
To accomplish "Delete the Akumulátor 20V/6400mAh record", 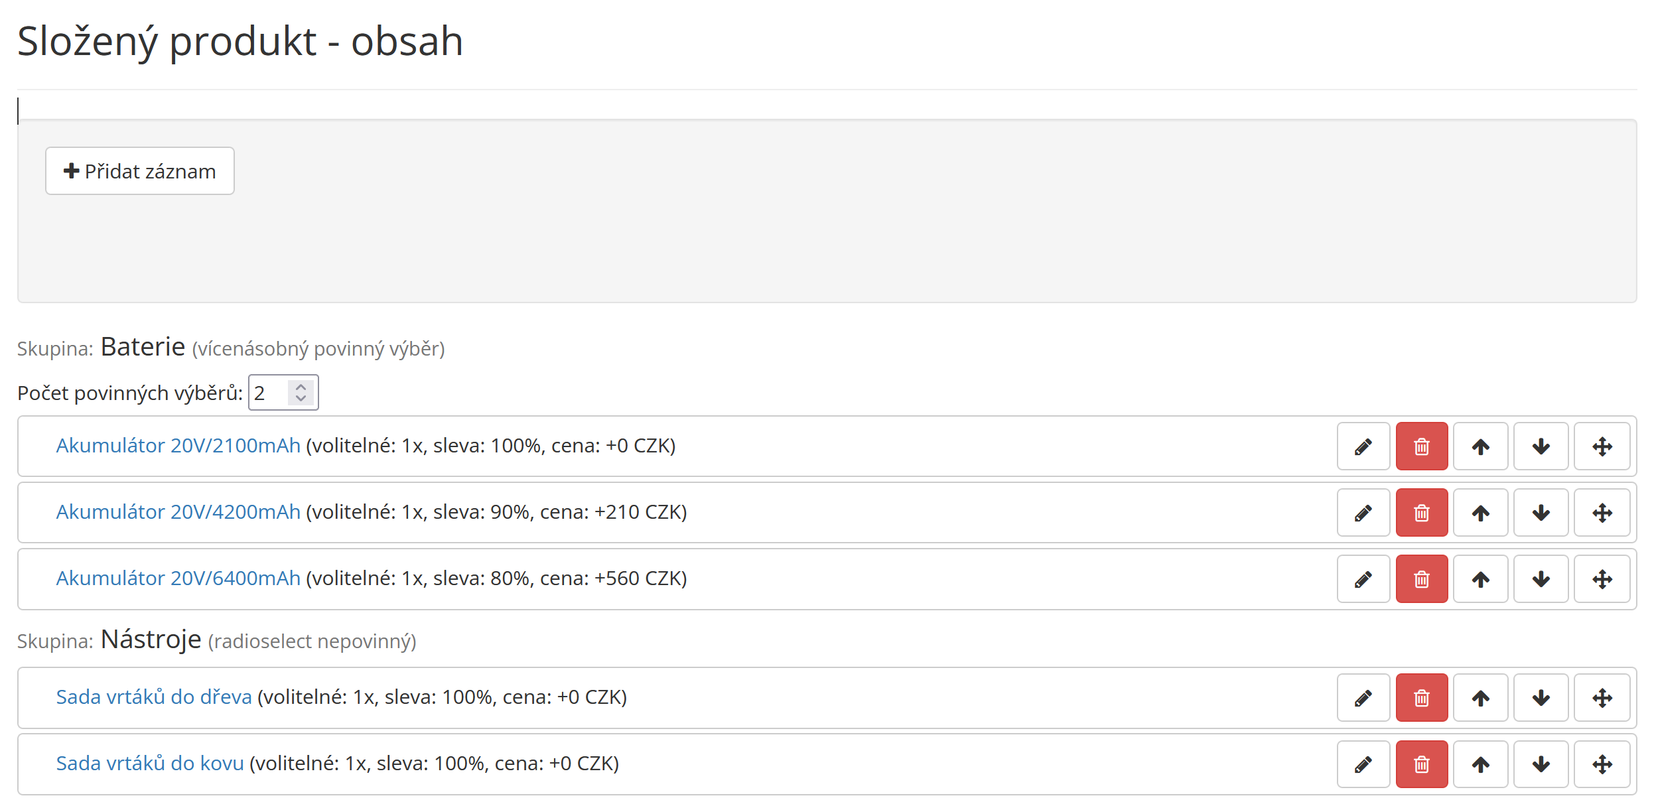I will [x=1421, y=579].
